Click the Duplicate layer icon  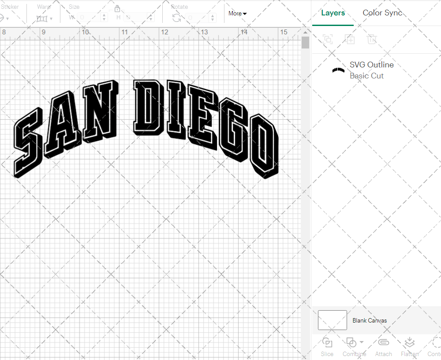tap(350, 39)
